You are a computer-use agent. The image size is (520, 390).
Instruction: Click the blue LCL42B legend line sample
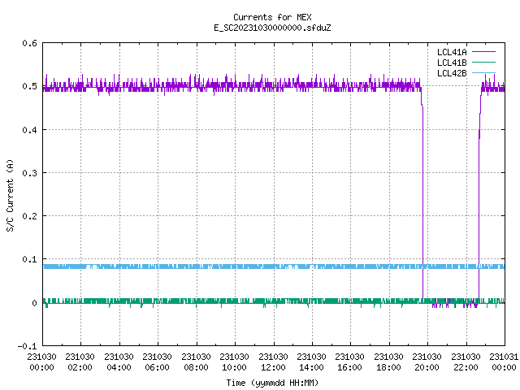pyautogui.click(x=483, y=72)
